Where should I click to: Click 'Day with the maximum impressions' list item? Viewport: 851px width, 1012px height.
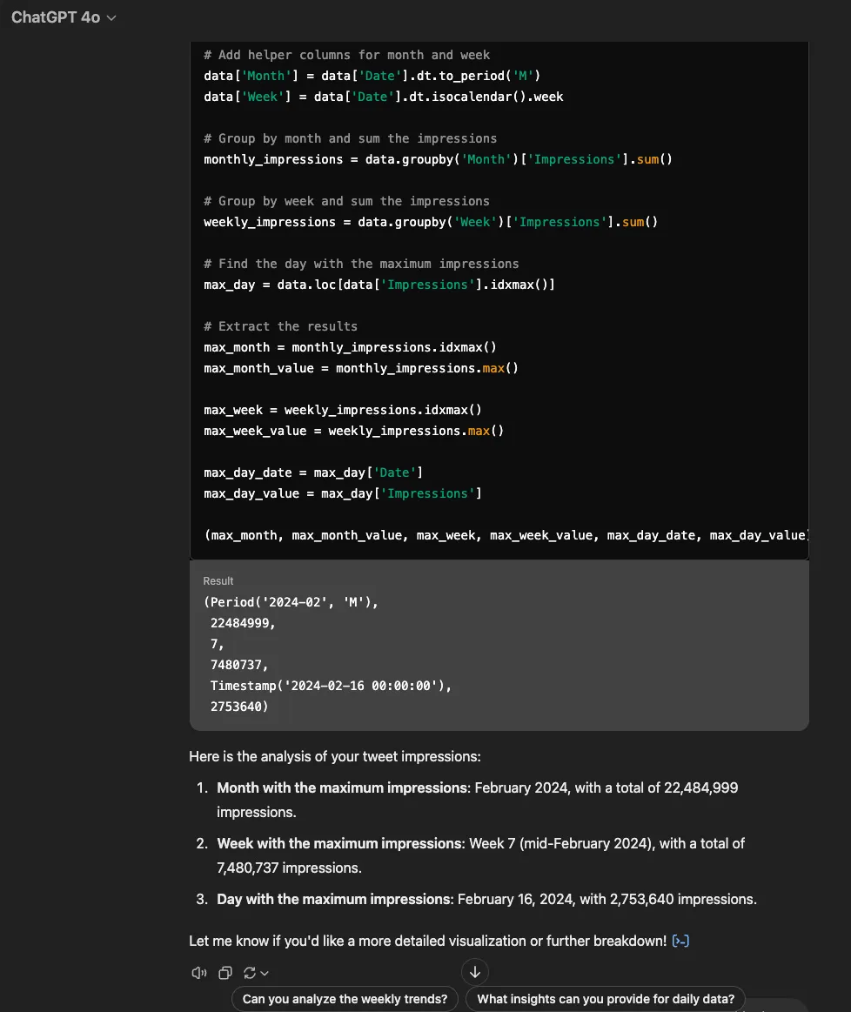point(486,899)
